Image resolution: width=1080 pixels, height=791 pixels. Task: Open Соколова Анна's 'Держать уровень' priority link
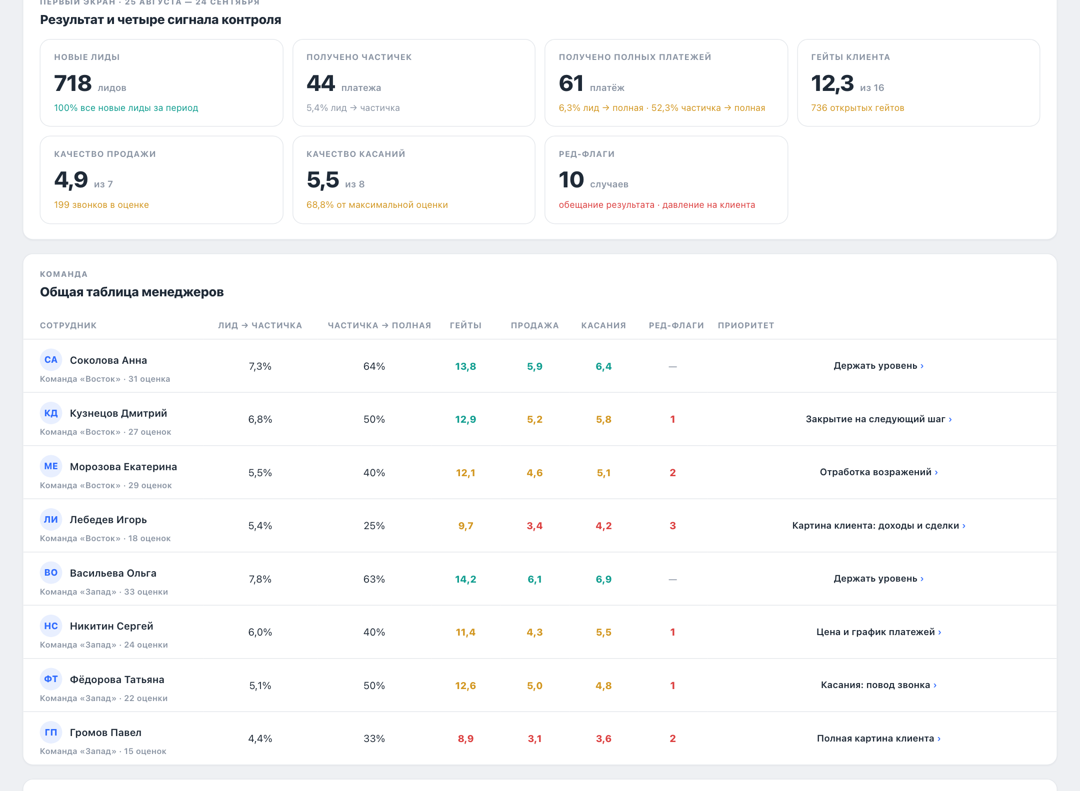pyautogui.click(x=878, y=366)
